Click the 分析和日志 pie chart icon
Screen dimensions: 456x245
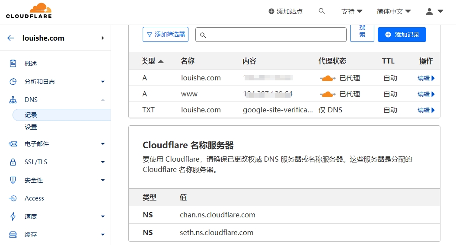(x=13, y=82)
